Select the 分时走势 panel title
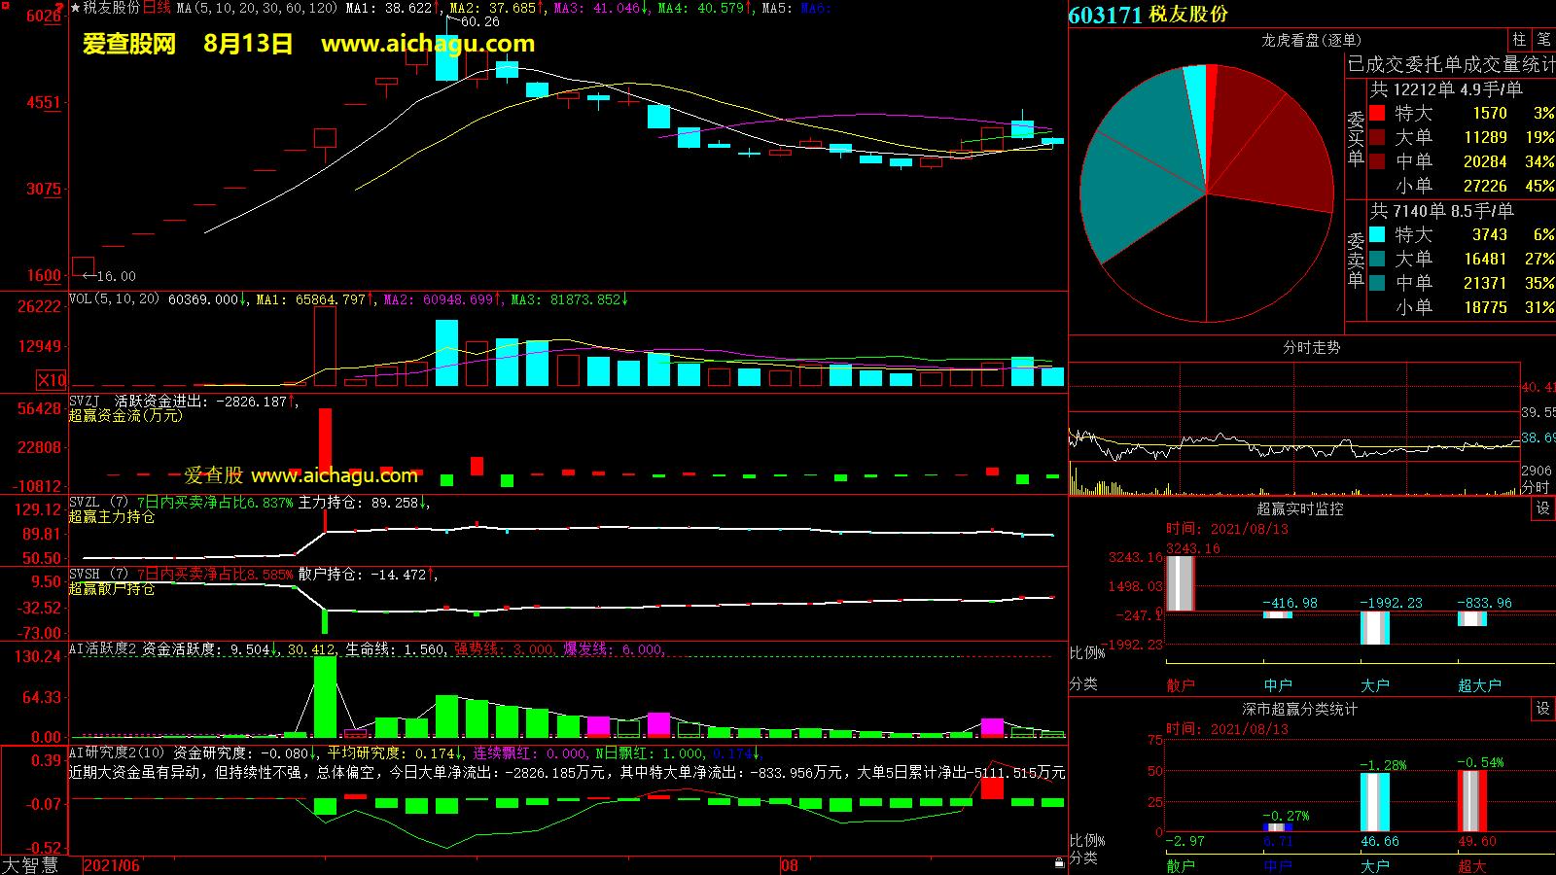Image resolution: width=1556 pixels, height=875 pixels. [x=1311, y=347]
